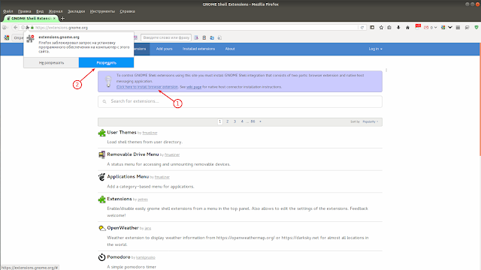This screenshot has width=481, height=270.
Task: Go to page 2 of extensions list
Action: [x=227, y=121]
